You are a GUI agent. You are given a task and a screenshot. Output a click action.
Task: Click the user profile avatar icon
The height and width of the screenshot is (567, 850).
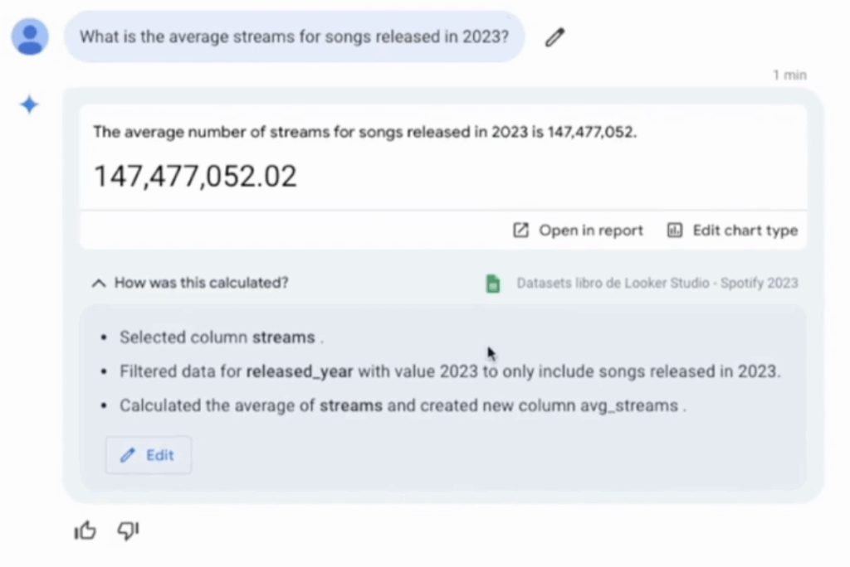click(30, 37)
